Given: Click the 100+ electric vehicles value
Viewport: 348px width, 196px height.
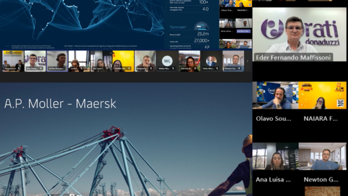Looking at the screenshot, I should tap(204, 2).
